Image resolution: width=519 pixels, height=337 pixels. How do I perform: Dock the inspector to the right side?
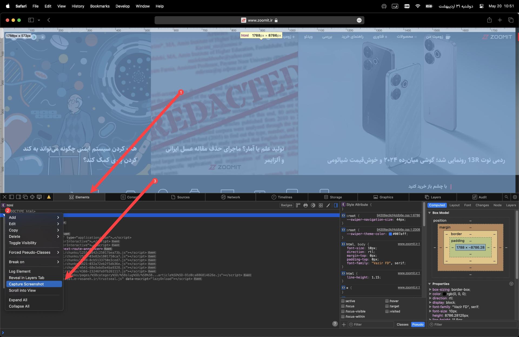(18, 197)
